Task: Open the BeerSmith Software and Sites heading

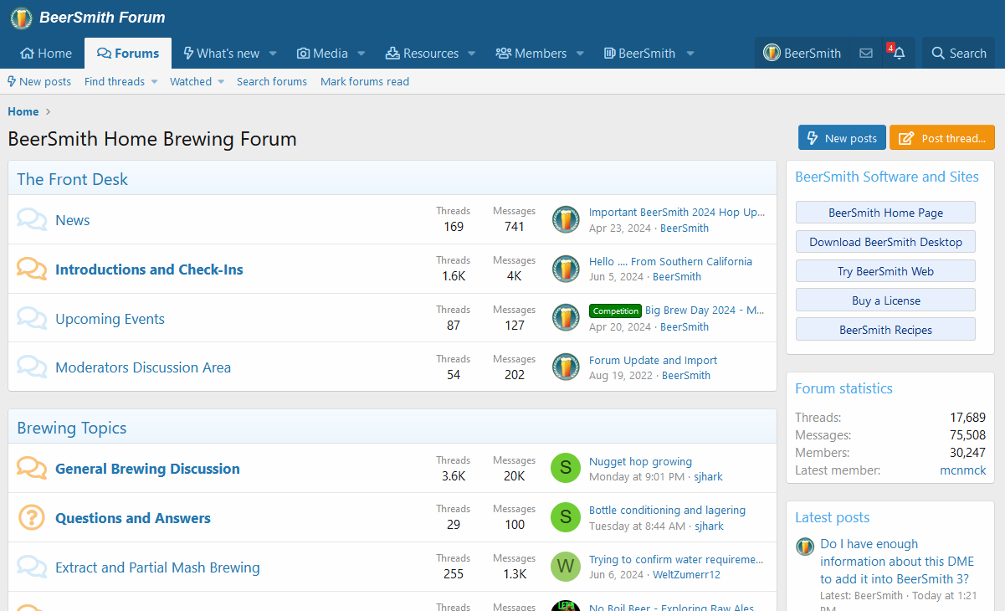Action: pyautogui.click(x=887, y=177)
